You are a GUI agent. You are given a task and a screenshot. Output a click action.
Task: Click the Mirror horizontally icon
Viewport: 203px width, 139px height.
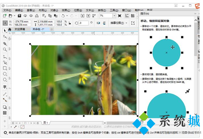pos(98,23)
